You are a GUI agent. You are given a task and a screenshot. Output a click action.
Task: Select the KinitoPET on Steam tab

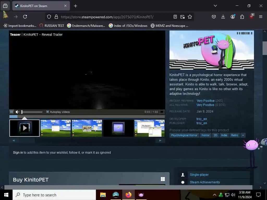pos(41,6)
